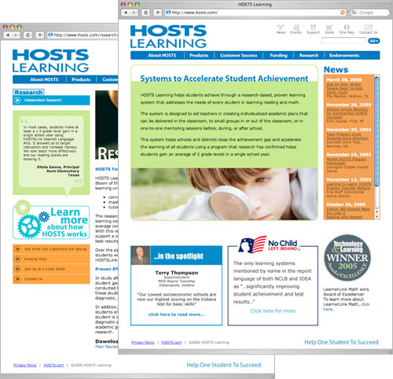
Task: Click the Help One Student To Succeed tagline in front window
Action: coord(341,342)
